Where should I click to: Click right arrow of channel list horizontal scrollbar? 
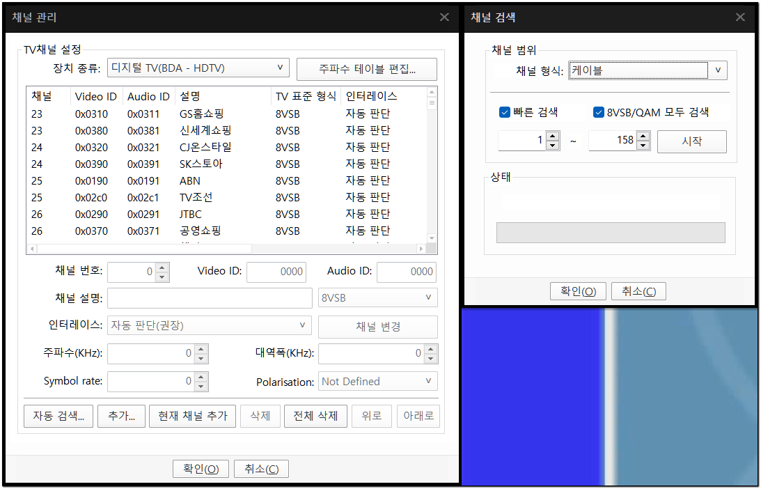click(421, 249)
